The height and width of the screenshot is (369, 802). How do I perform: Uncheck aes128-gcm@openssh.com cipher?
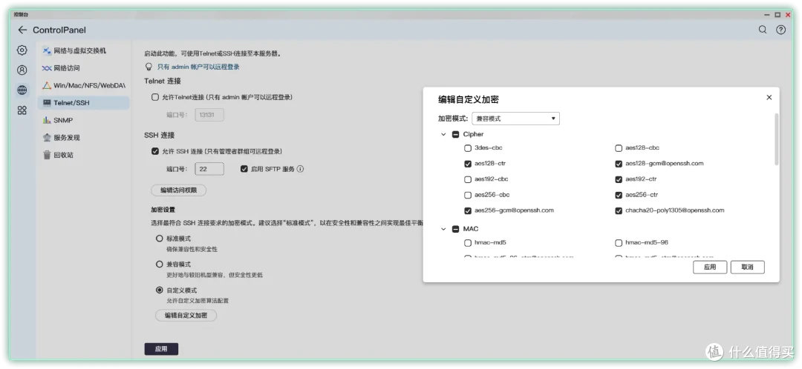(x=619, y=164)
